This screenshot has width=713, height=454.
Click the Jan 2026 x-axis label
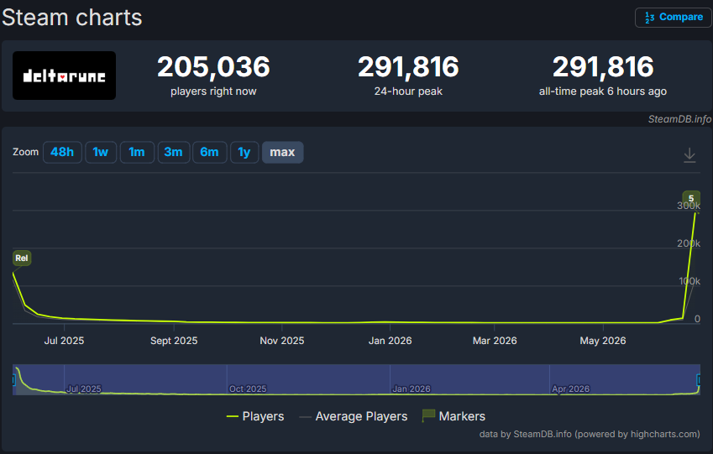click(391, 341)
